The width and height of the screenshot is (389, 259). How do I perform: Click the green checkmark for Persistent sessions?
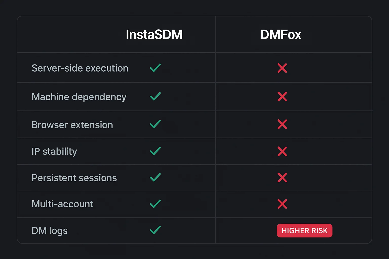[155, 177]
